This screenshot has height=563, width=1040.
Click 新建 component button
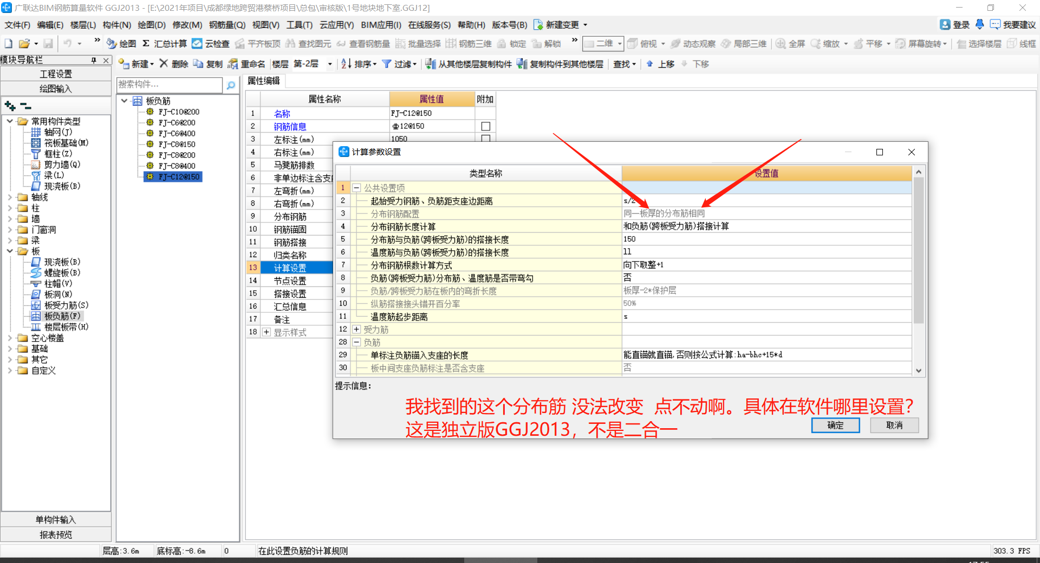pyautogui.click(x=135, y=64)
